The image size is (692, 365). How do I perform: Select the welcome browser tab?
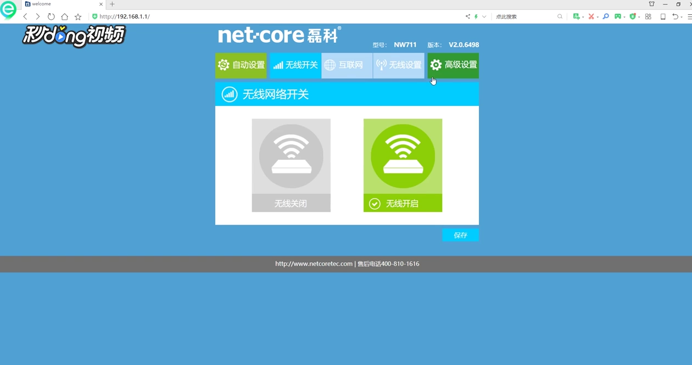pos(63,4)
